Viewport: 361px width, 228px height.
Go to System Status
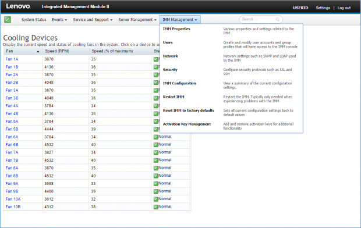coord(34,20)
